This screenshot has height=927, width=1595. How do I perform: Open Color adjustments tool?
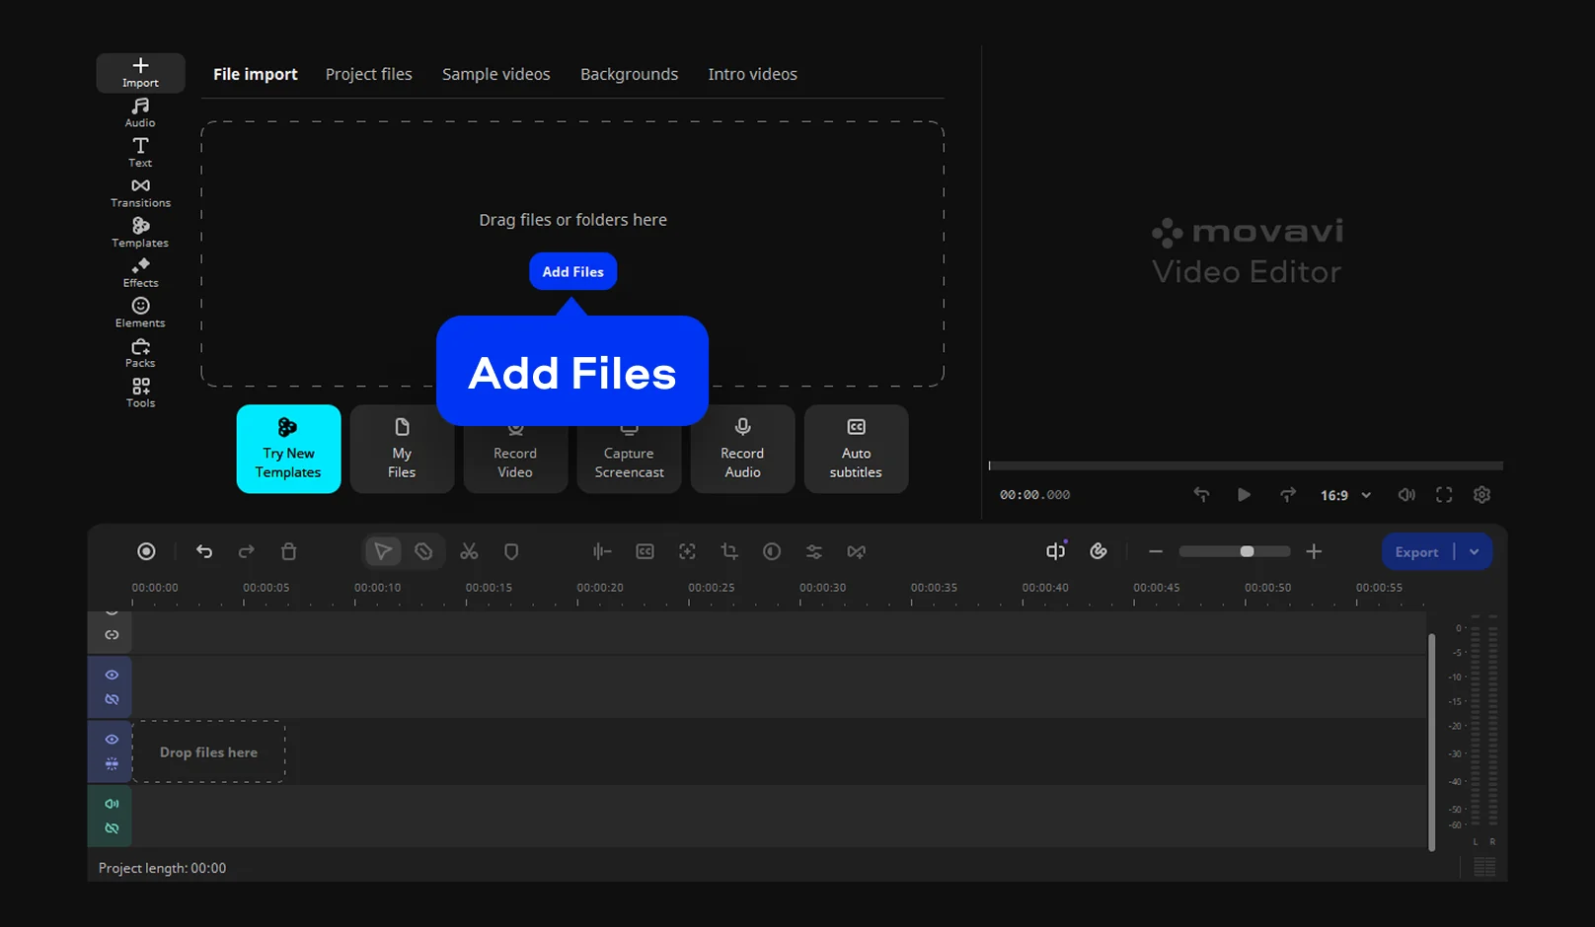coord(772,551)
